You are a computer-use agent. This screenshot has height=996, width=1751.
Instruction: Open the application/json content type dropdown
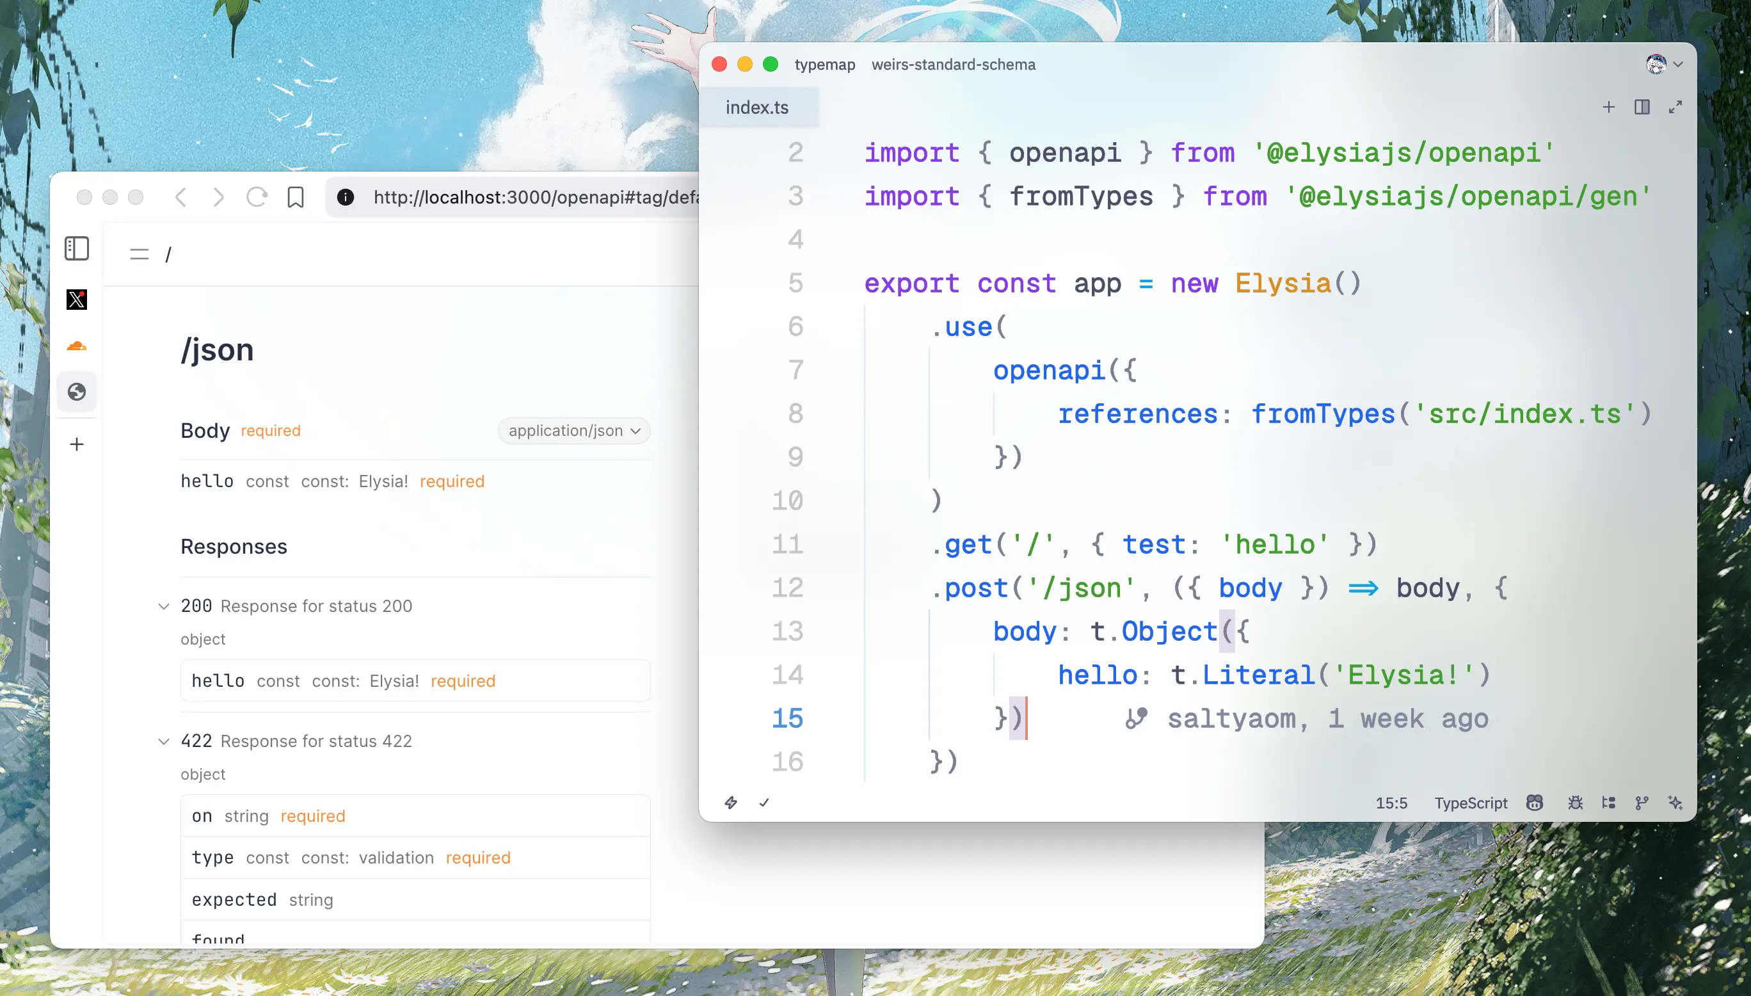[573, 430]
